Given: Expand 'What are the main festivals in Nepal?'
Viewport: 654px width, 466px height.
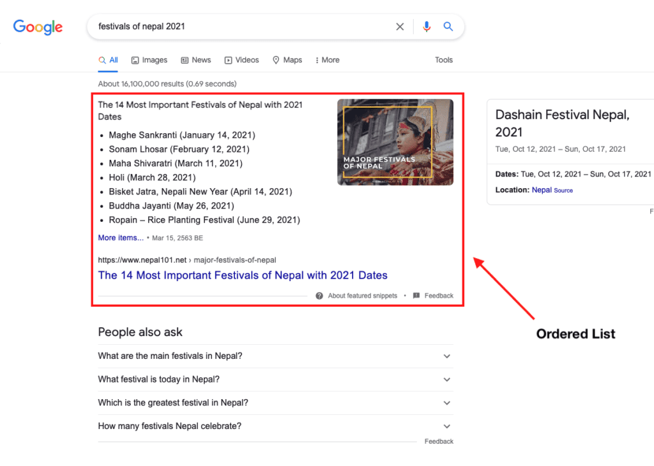Looking at the screenshot, I should (x=275, y=356).
